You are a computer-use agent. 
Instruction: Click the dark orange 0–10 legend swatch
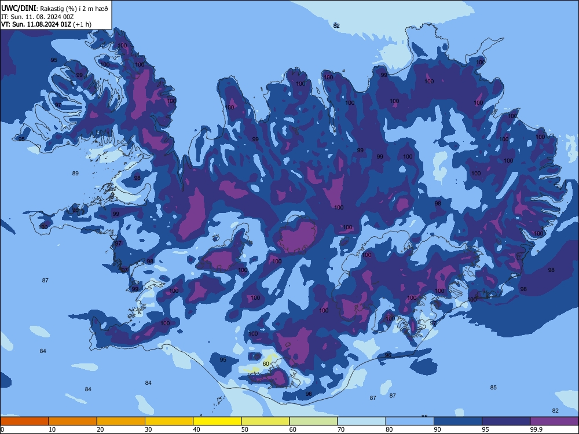point(24,421)
